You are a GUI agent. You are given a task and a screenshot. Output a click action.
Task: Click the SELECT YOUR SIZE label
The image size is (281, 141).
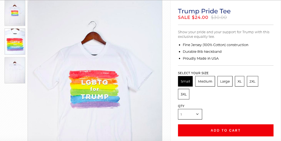193,73
